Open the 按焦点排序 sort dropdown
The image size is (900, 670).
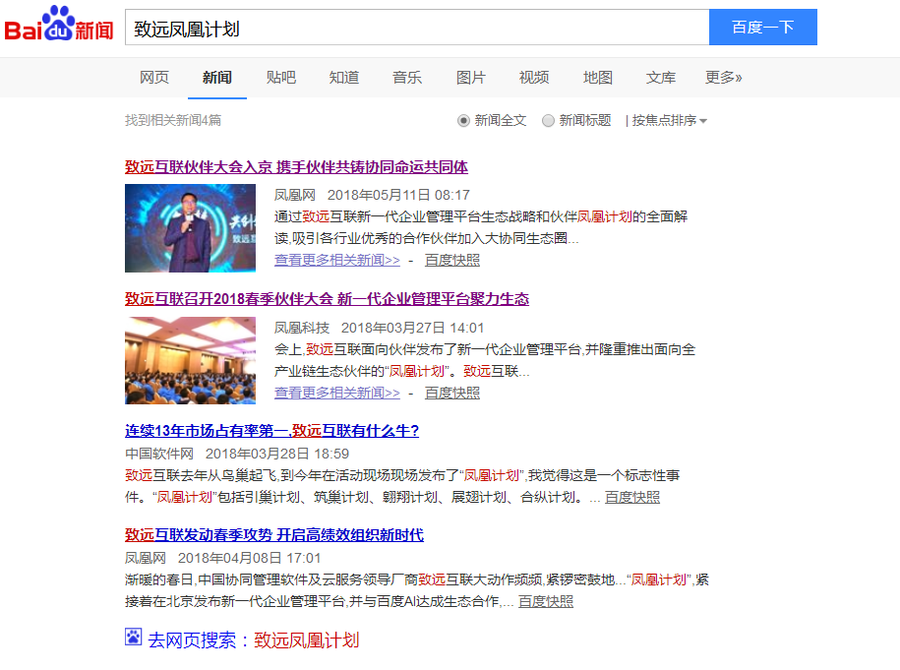click(669, 121)
